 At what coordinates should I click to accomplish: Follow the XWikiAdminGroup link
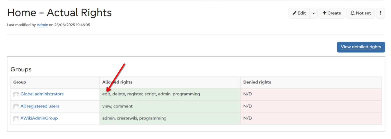[39, 118]
